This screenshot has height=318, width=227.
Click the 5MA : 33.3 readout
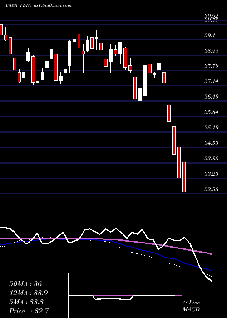pyautogui.click(x=26, y=302)
